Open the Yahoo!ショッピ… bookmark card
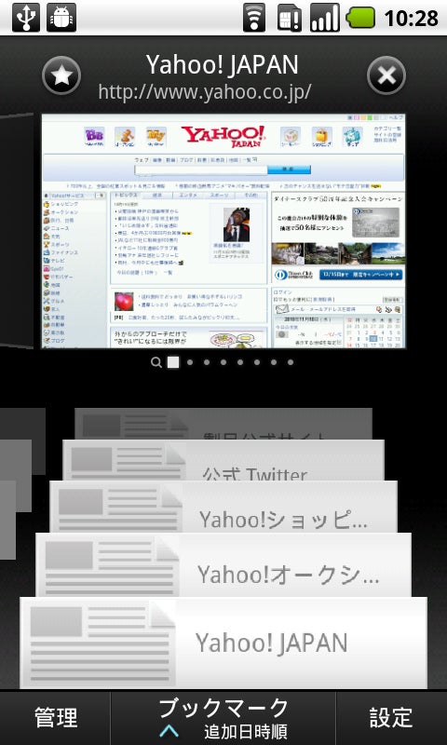Screen dimensions: 447x745 (x=223, y=507)
